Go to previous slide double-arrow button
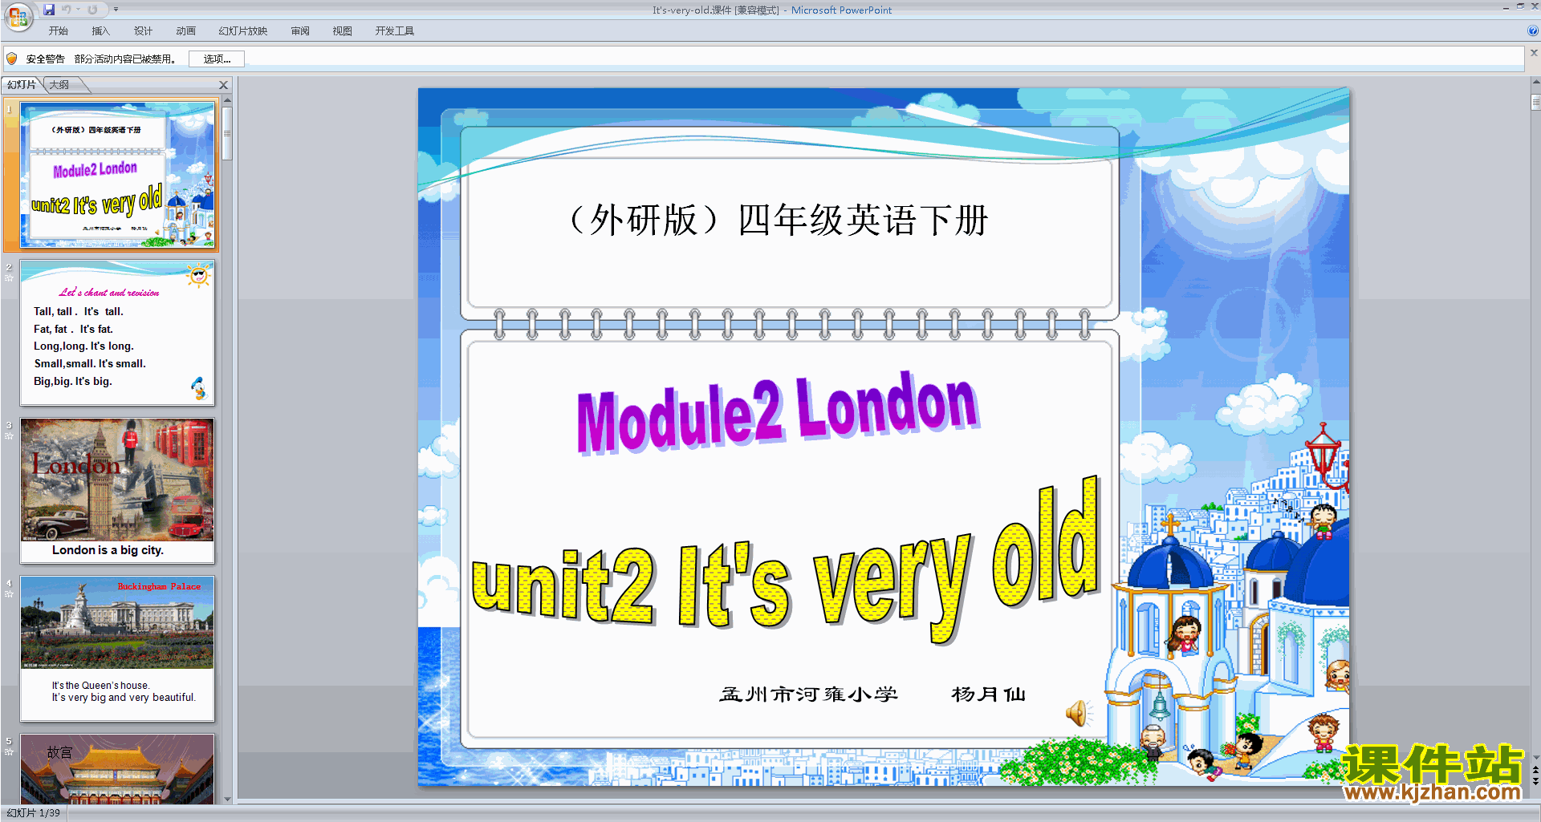This screenshot has width=1541, height=822. pyautogui.click(x=1535, y=770)
